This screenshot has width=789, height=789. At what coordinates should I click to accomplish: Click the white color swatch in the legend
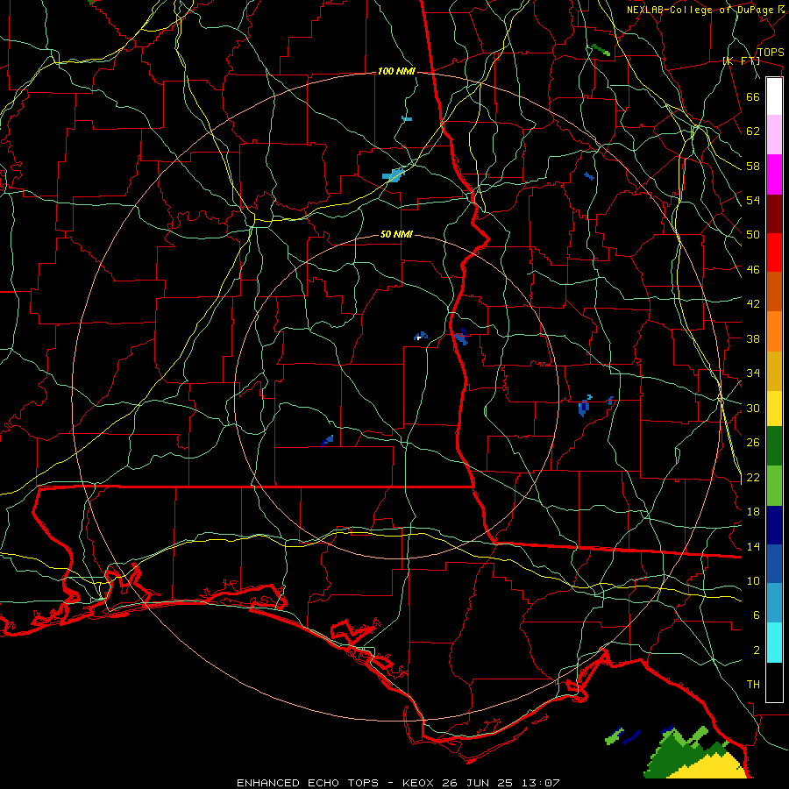click(774, 96)
